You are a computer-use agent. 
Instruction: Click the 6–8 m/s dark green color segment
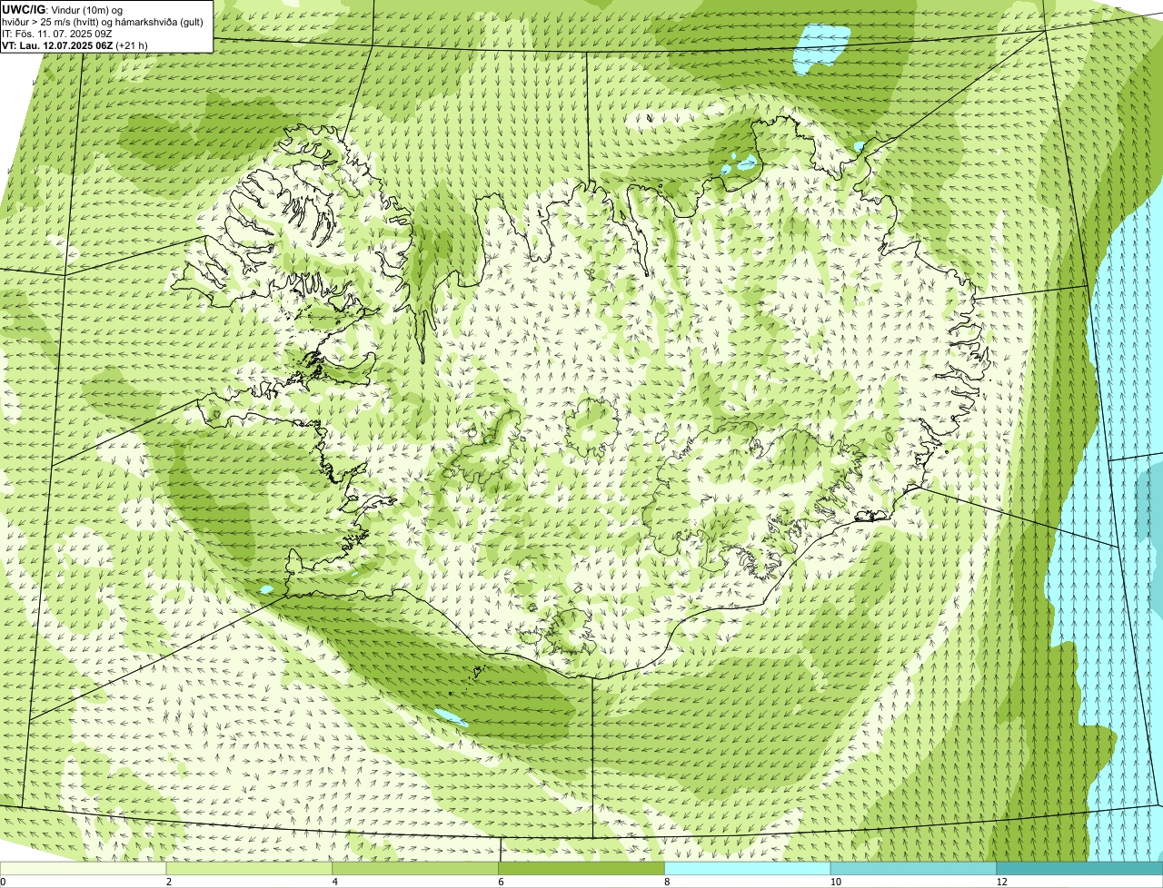point(581,868)
